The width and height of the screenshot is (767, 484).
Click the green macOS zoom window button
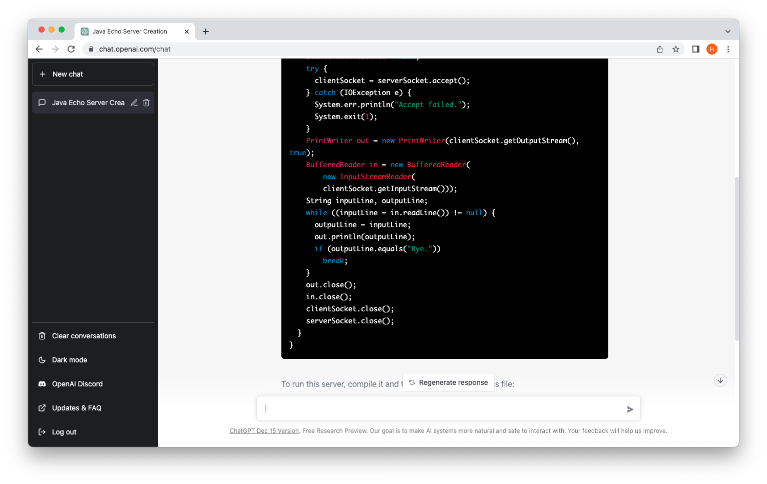62,30
